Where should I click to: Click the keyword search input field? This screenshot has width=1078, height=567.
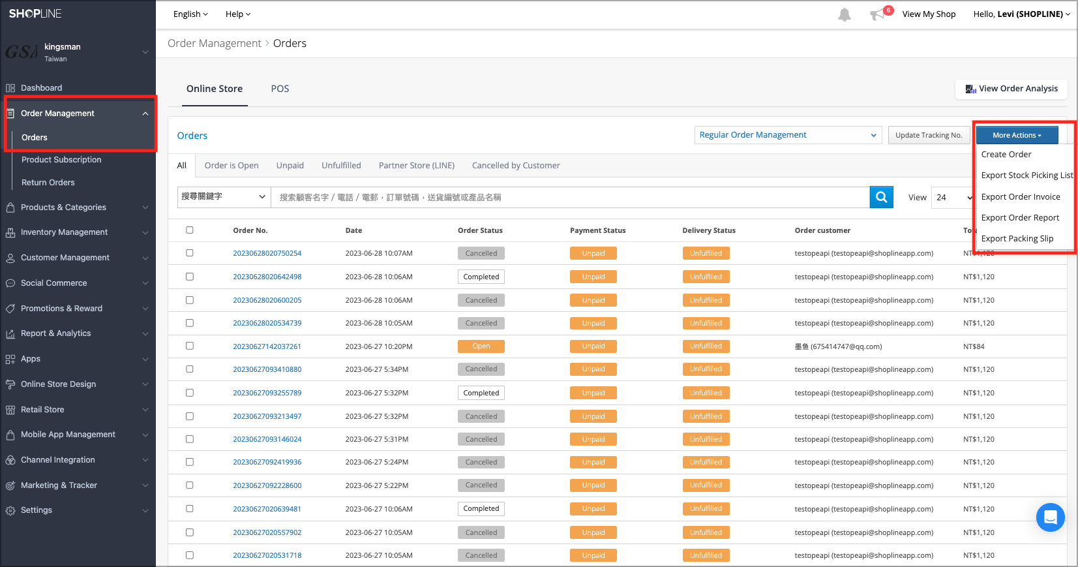pyautogui.click(x=569, y=197)
